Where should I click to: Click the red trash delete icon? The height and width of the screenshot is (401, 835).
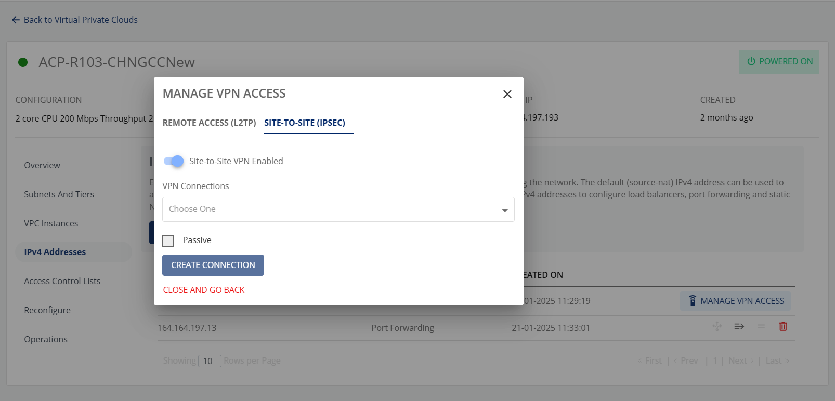click(x=783, y=326)
